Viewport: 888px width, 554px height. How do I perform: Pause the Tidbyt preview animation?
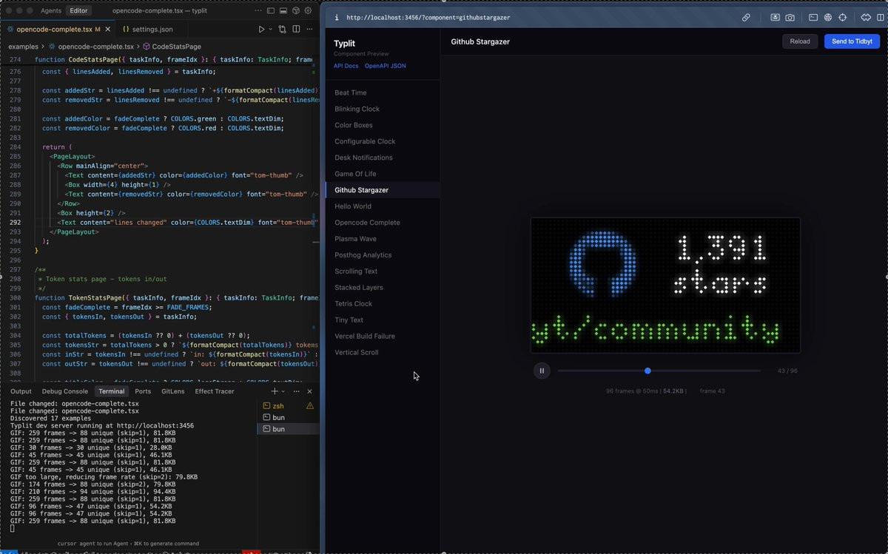coord(542,371)
